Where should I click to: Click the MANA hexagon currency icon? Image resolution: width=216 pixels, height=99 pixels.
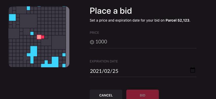[x=92, y=42]
